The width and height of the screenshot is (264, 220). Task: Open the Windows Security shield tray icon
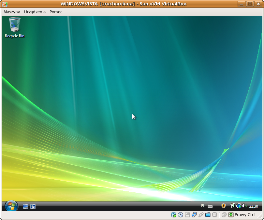coord(224,206)
